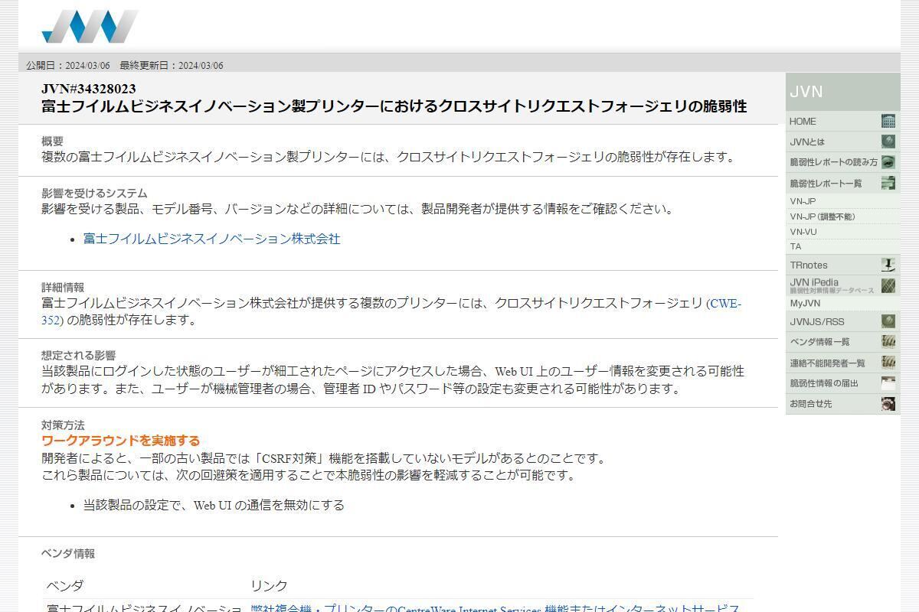Click the 詳細情報 section heading

(63, 287)
